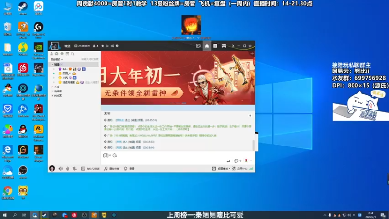
Task: Expand the Bibi窝 sub-channel
Action: pyautogui.click(x=53, y=95)
